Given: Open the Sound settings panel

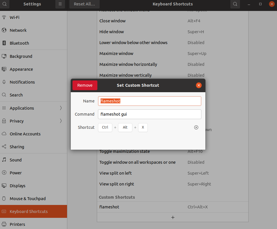Looking at the screenshot, I should (34, 160).
